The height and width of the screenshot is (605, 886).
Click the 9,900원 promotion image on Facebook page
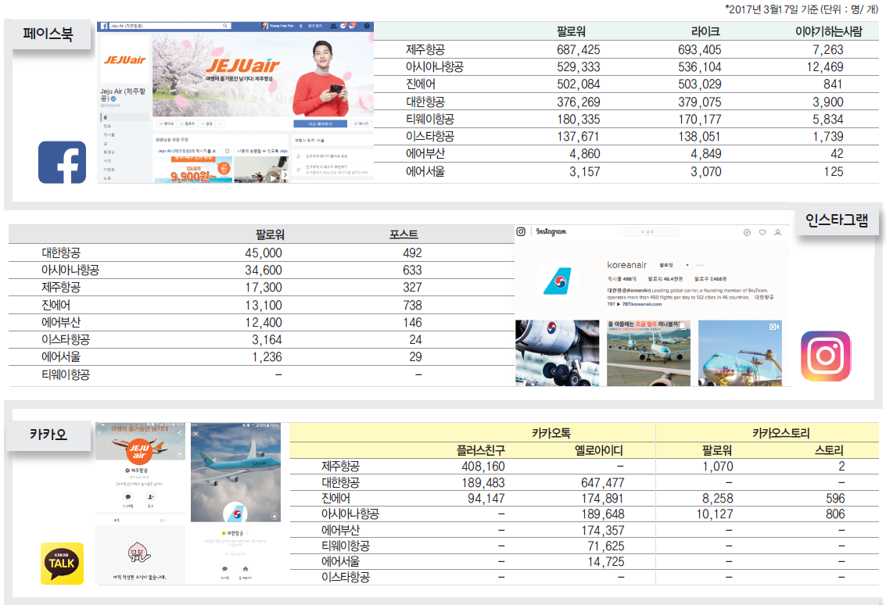(x=194, y=170)
